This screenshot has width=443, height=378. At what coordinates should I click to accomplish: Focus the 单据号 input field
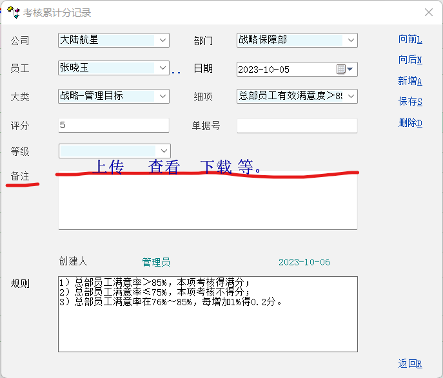click(x=297, y=126)
